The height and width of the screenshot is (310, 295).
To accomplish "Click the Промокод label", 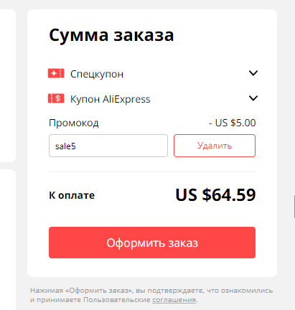I will [74, 123].
